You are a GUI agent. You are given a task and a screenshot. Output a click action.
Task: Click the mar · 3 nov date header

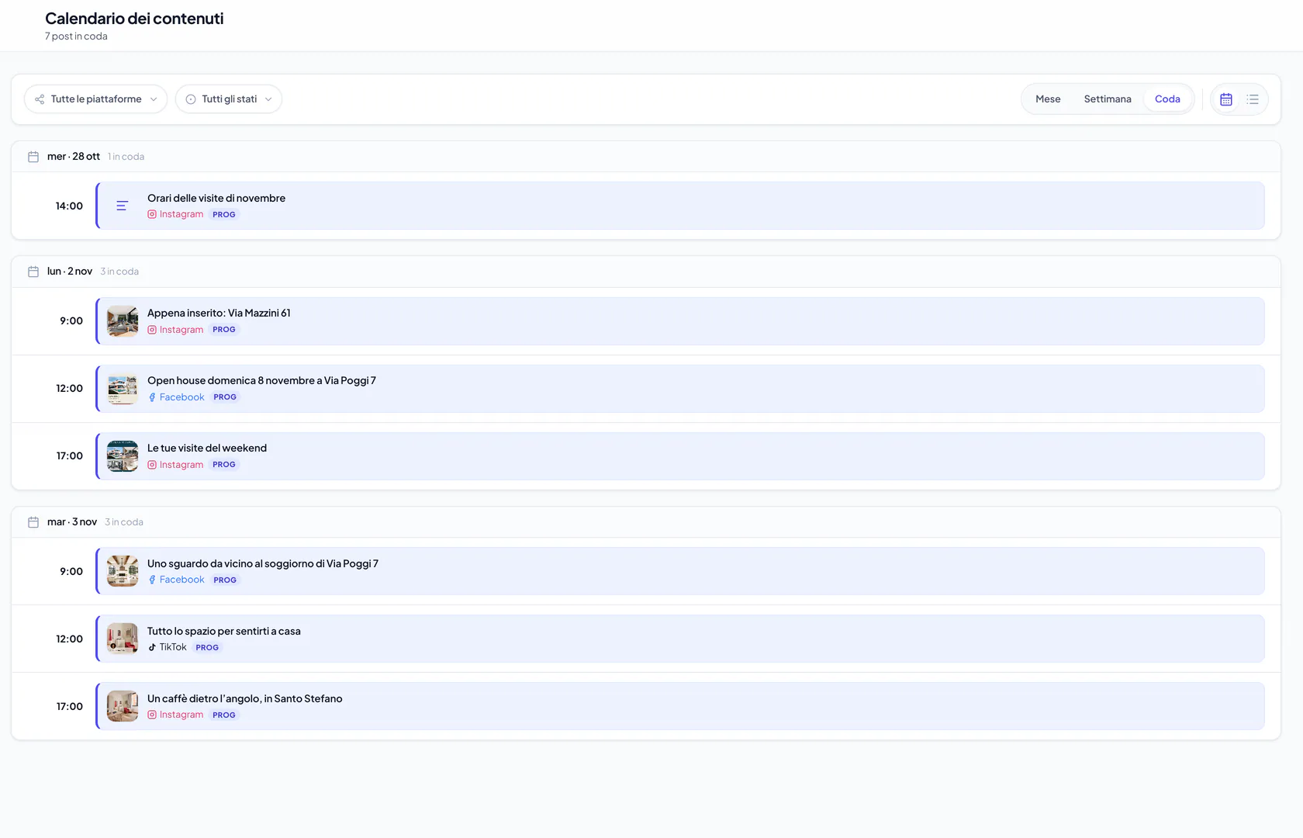click(x=72, y=522)
